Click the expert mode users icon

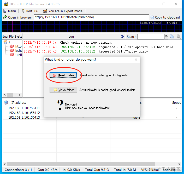tap(45, 11)
